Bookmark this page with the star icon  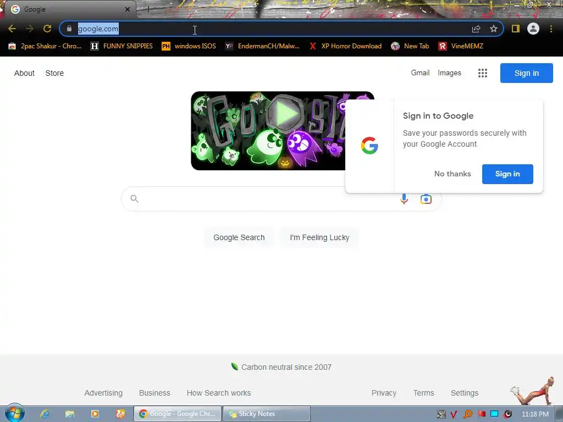point(494,29)
